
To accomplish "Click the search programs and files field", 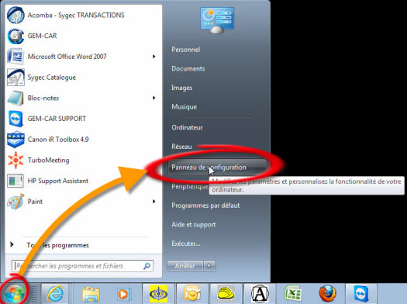I will (x=82, y=266).
